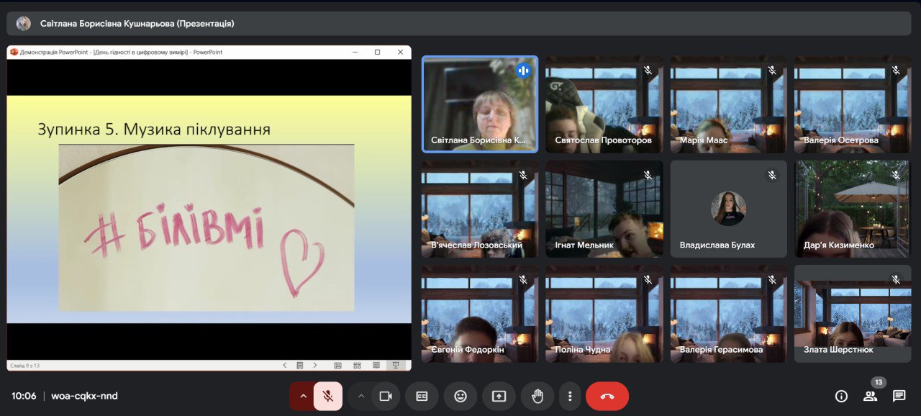Image resolution: width=921 pixels, height=416 pixels.
Task: Expand the camera options arrow
Action: (x=361, y=396)
